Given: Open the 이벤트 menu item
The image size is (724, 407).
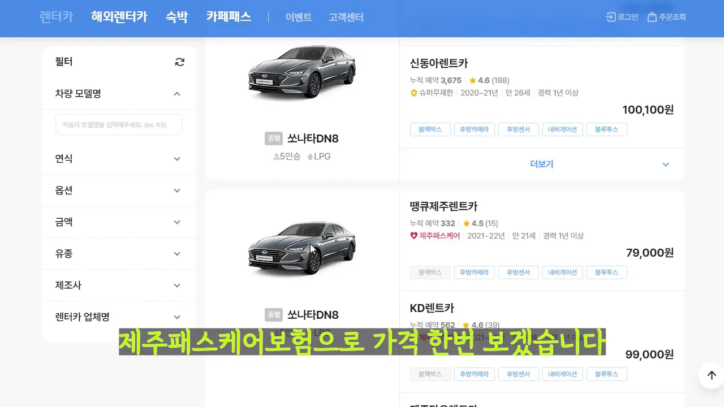Looking at the screenshot, I should click(x=299, y=18).
